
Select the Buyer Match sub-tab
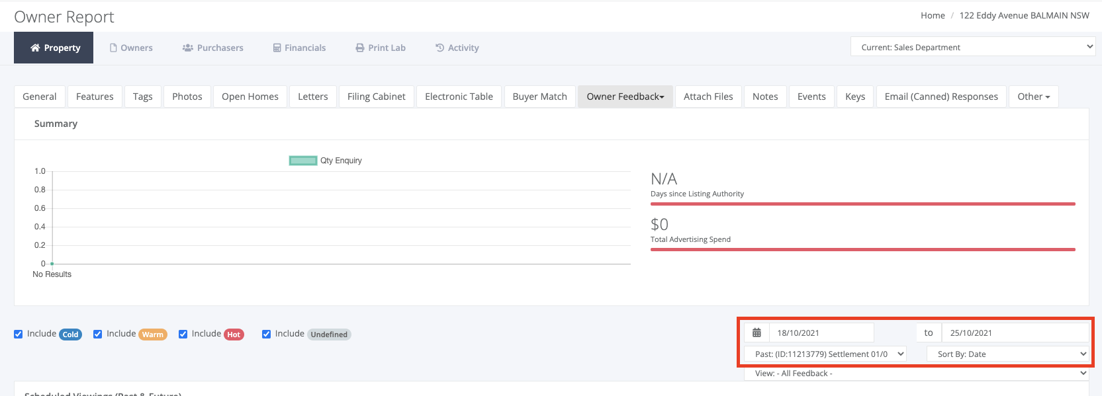coord(540,97)
